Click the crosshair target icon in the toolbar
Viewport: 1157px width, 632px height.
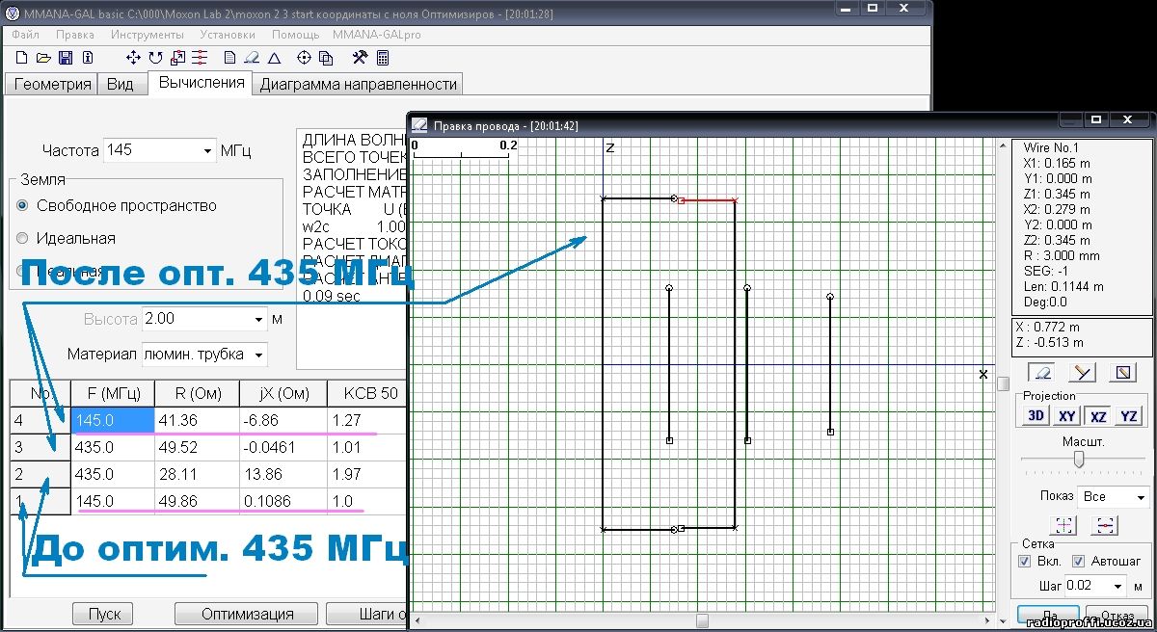pyautogui.click(x=305, y=58)
